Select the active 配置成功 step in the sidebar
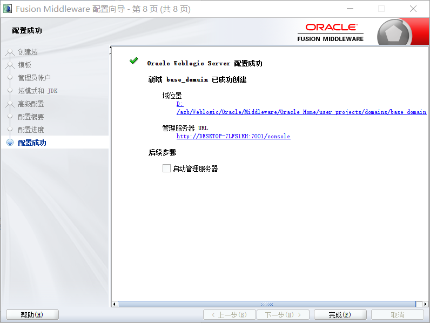Image resolution: width=430 pixels, height=323 pixels. point(32,143)
